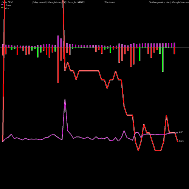Click the 2M volume value label
The width and height of the screenshot is (189, 189).
click(x=181, y=132)
